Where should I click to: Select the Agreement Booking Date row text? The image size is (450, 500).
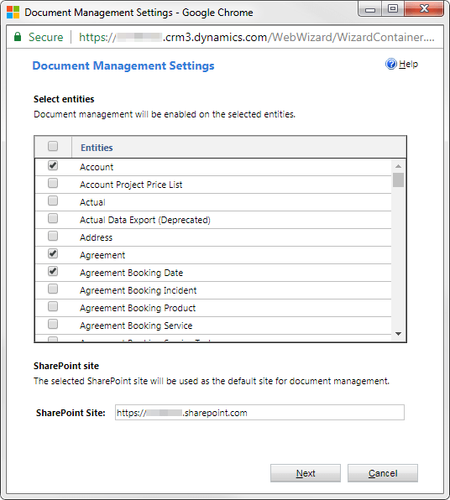[x=132, y=273]
